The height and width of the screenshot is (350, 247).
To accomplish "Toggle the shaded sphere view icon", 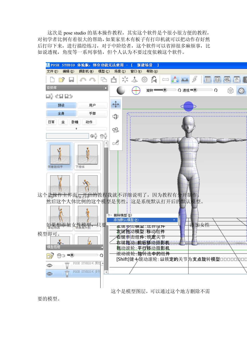I will coord(242,90).
